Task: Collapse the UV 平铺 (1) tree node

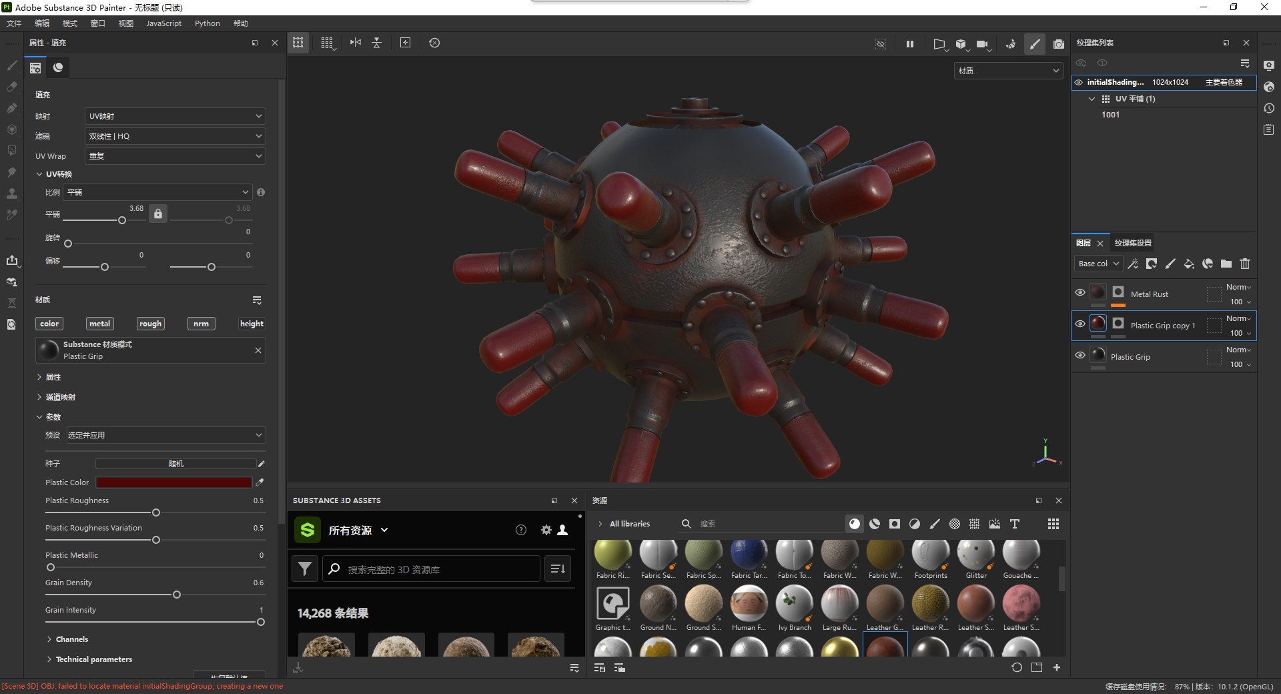Action: pos(1092,99)
